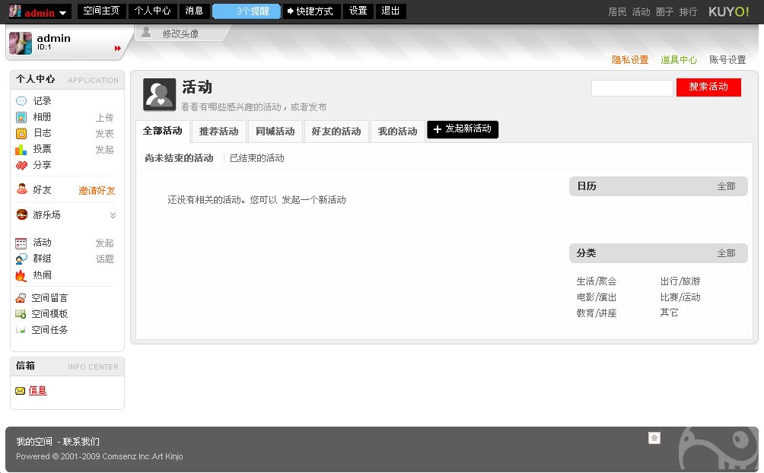Viewport: 764px width, 473px height.
Task: Click the 活动 calendar icon in sidebar
Action: point(21,243)
